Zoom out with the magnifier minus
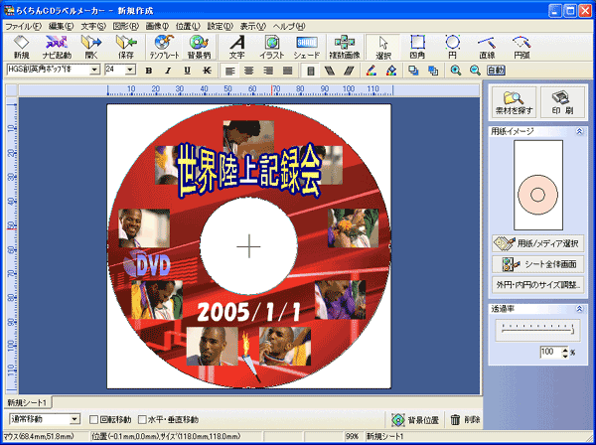The height and width of the screenshot is (445, 596). pyautogui.click(x=475, y=71)
